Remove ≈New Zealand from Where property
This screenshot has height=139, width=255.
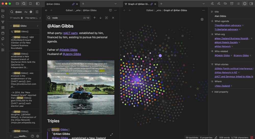tap(232, 86)
